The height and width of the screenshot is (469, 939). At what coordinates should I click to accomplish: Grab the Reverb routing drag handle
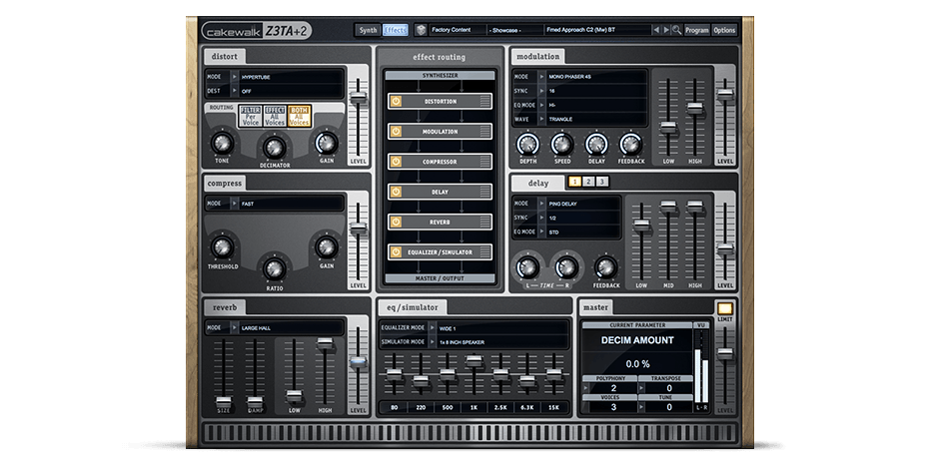[485, 222]
